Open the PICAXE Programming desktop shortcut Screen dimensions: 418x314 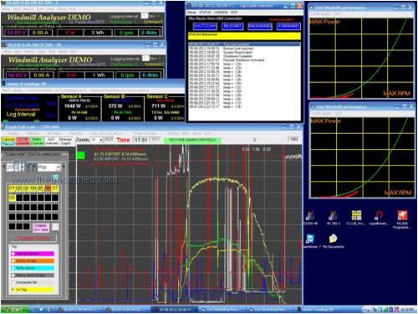[402, 219]
